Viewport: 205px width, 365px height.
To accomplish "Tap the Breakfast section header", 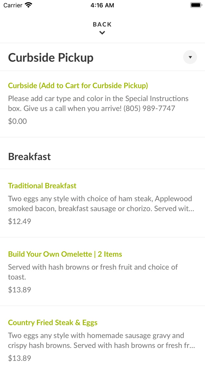I will [29, 156].
